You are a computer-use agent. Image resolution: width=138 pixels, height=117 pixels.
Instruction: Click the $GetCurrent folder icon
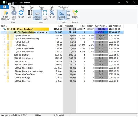coord(8,58)
